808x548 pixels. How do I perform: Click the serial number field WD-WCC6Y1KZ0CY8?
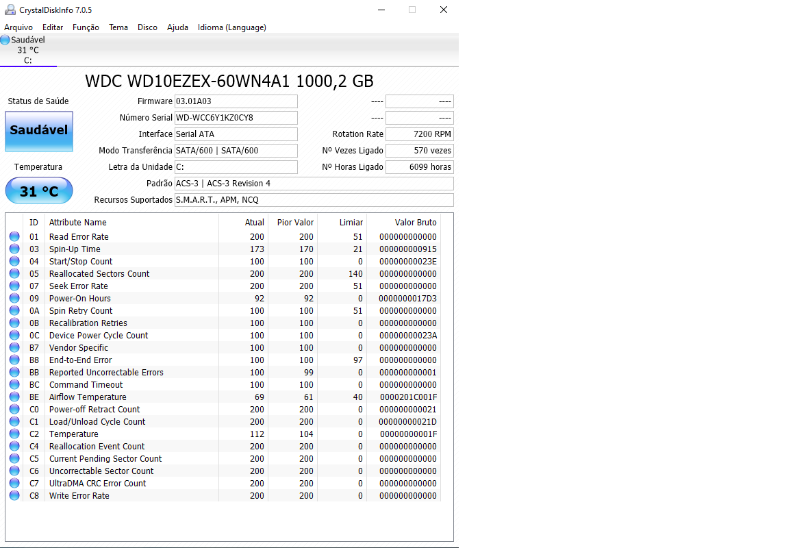(x=236, y=118)
